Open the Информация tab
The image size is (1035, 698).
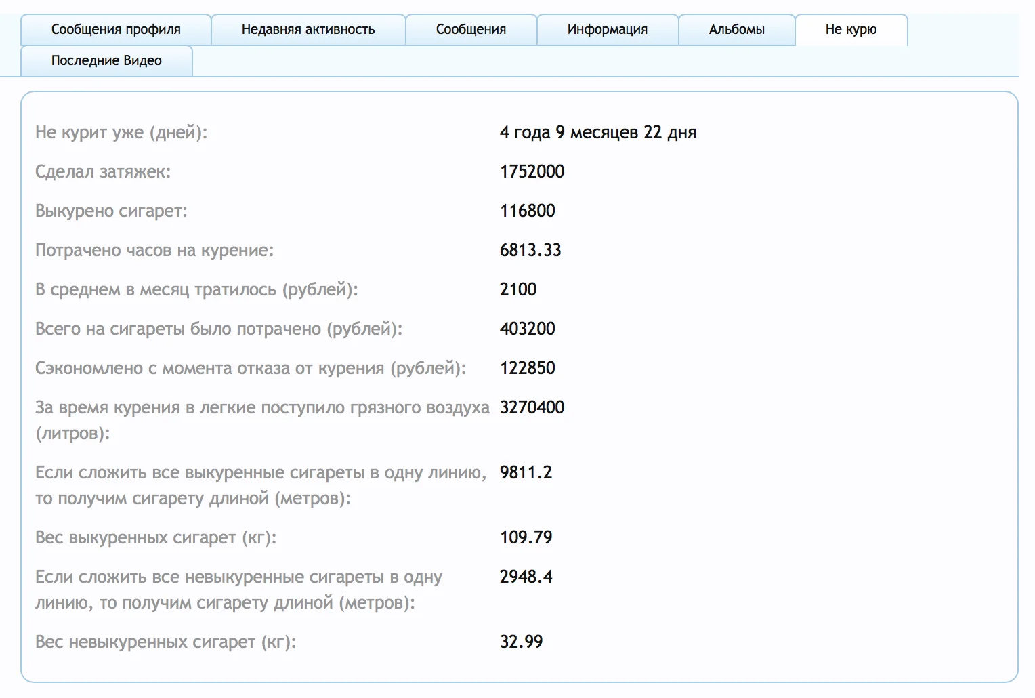tap(606, 29)
